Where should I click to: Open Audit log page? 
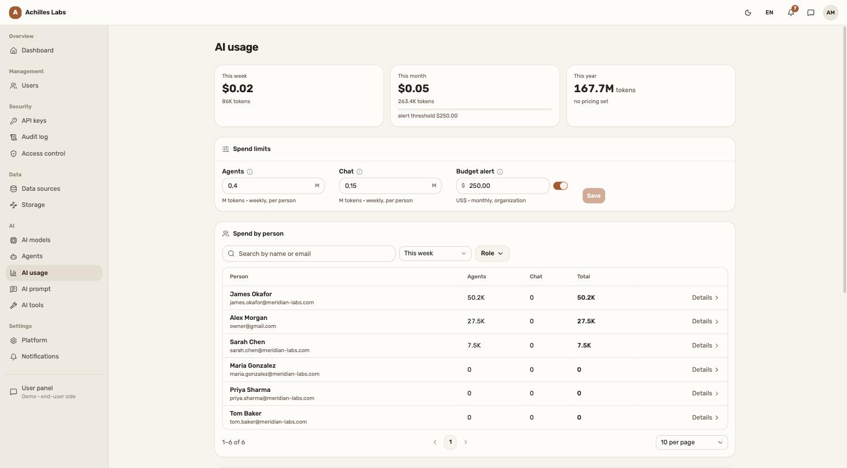(x=54, y=137)
